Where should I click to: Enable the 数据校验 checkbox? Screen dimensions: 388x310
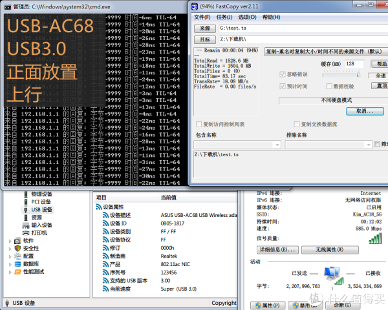[329, 87]
